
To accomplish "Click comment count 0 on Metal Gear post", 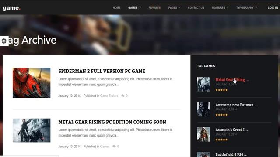I will pos(118,147).
